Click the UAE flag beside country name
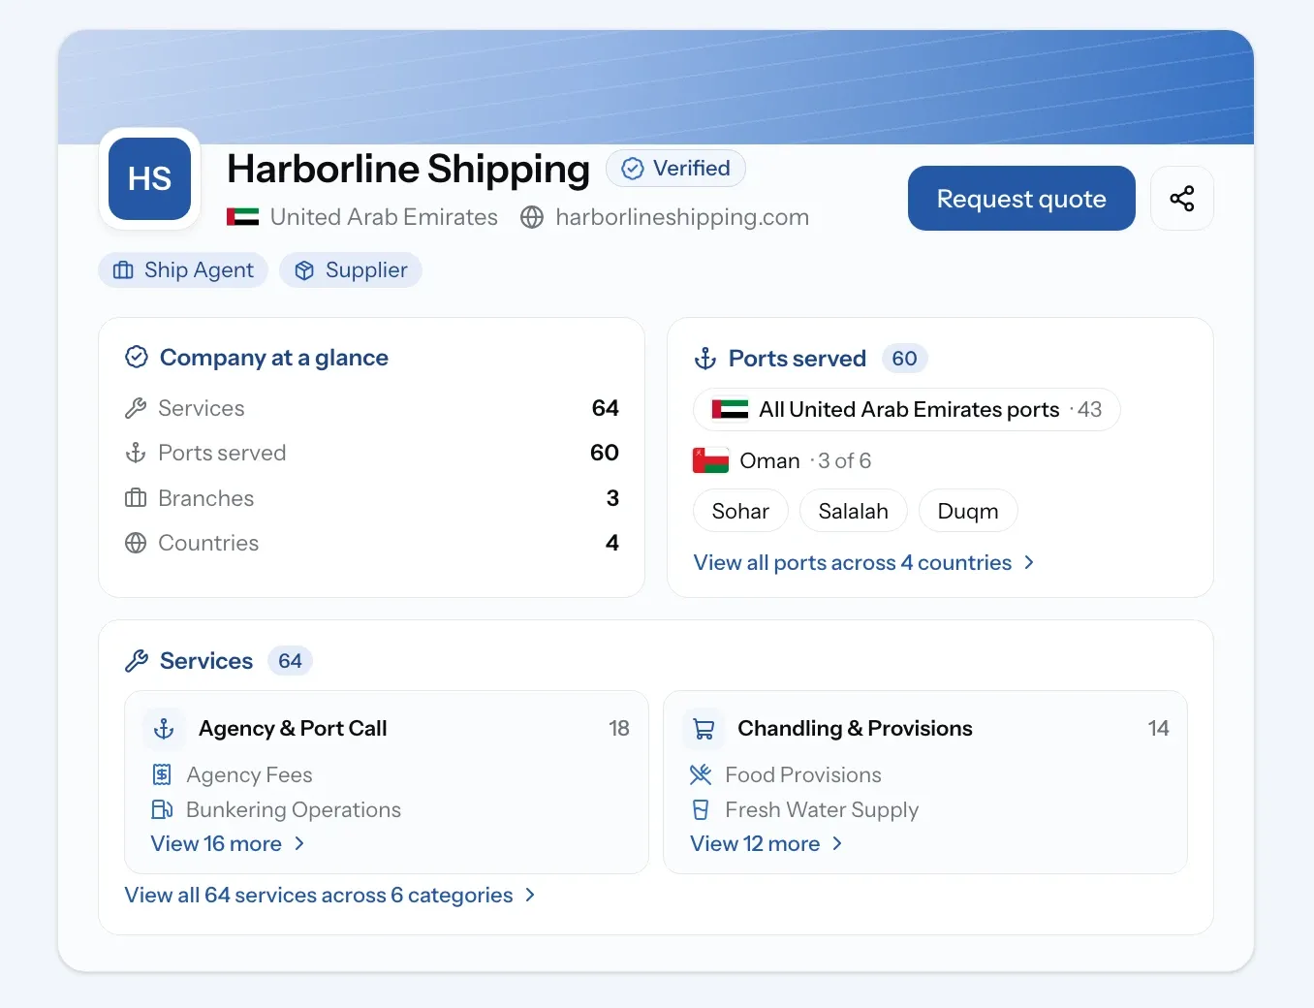 242,217
